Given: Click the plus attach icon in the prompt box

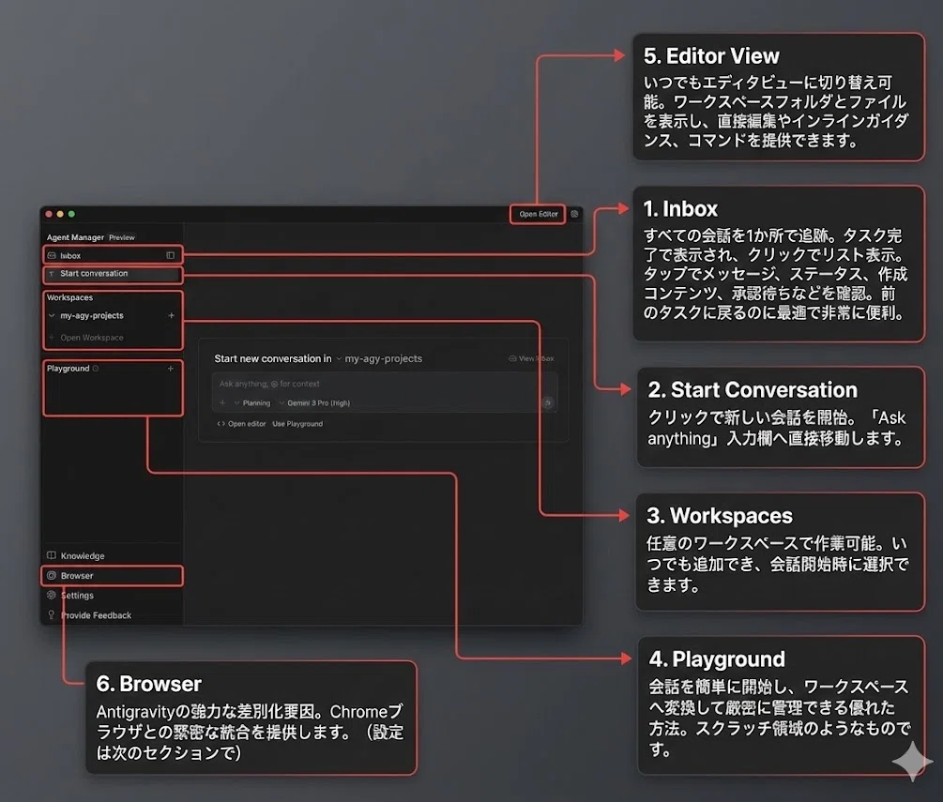Looking at the screenshot, I should point(222,402).
